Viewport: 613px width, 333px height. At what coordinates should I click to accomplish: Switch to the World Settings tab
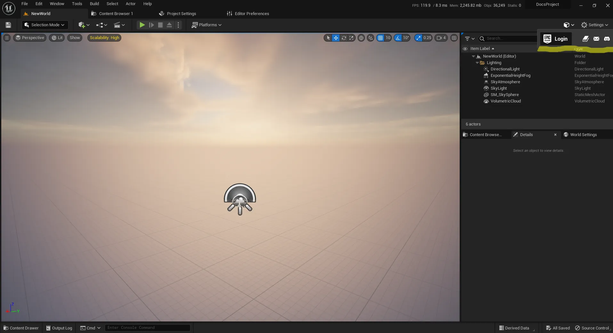click(x=583, y=134)
